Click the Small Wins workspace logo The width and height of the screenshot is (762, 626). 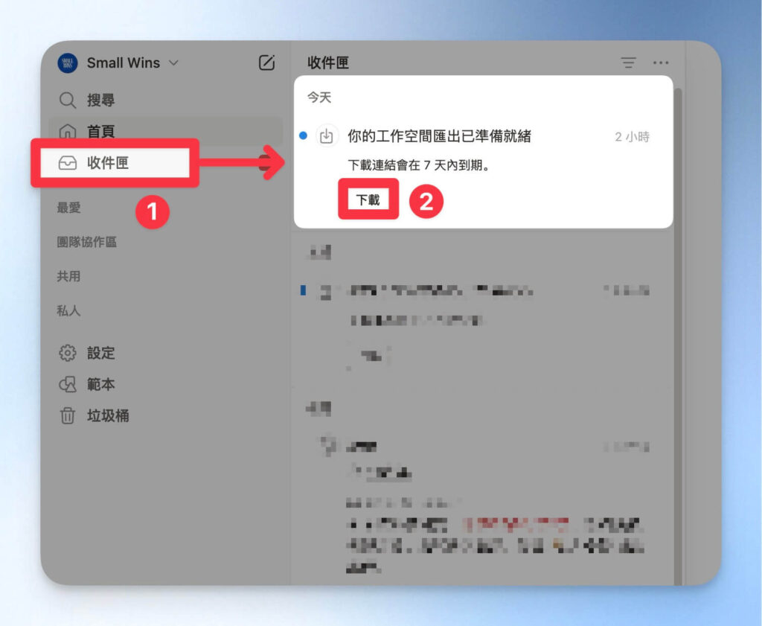[x=68, y=63]
